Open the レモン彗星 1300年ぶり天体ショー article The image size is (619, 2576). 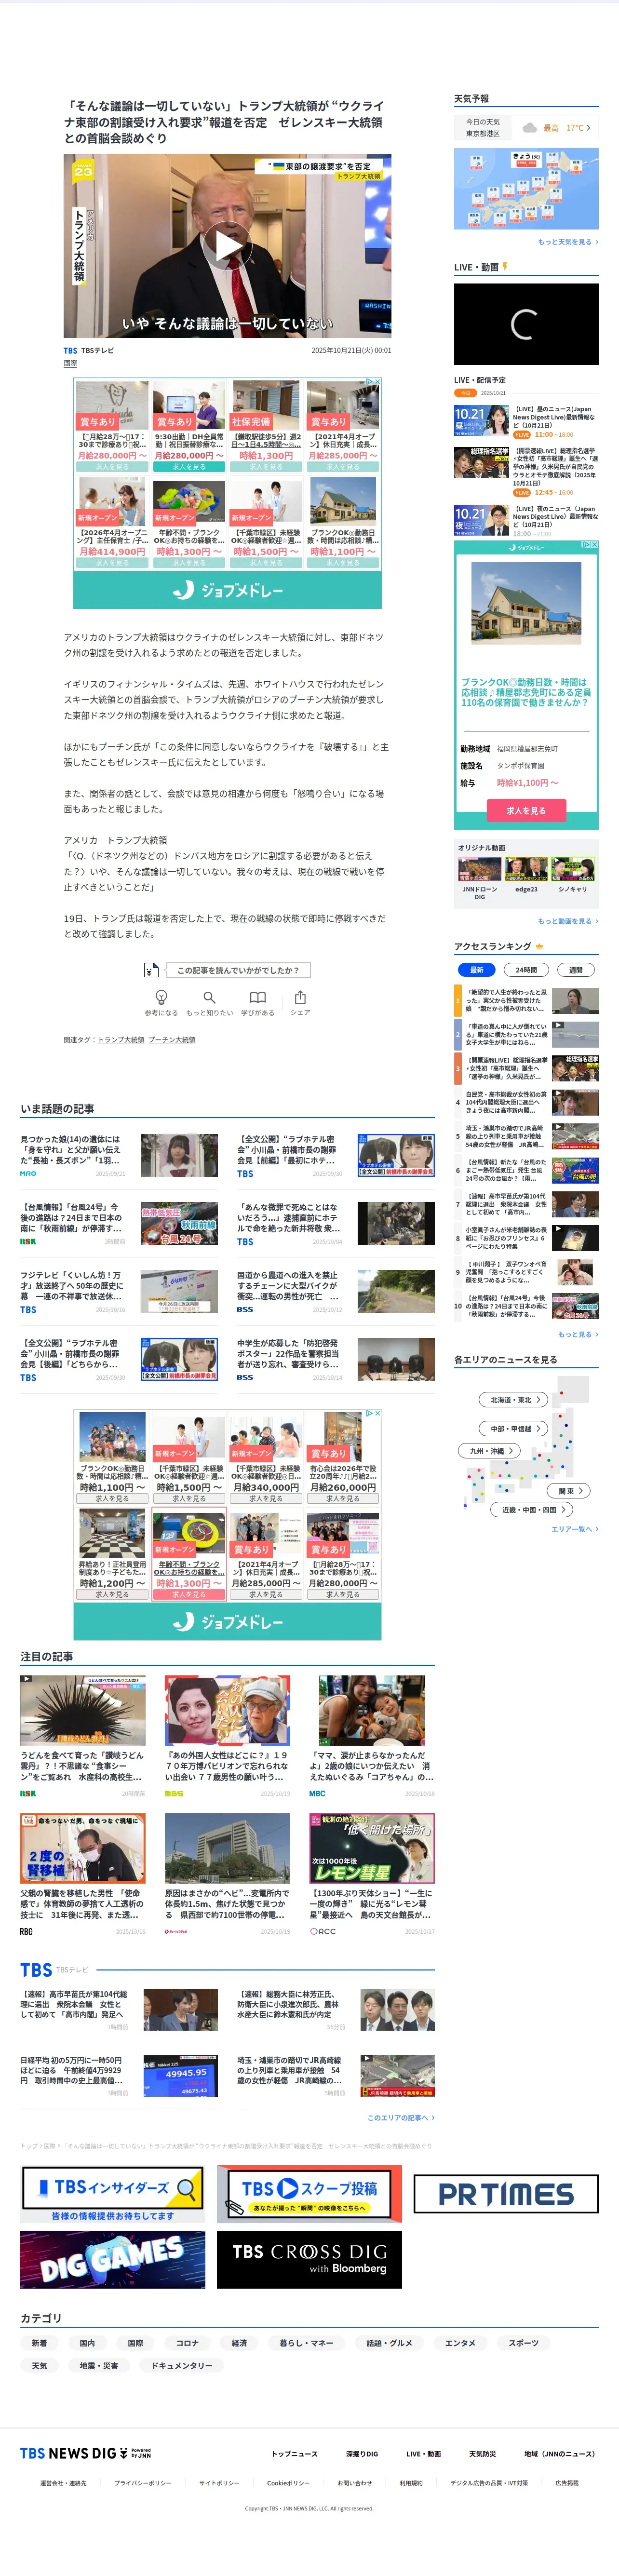coord(372,1874)
